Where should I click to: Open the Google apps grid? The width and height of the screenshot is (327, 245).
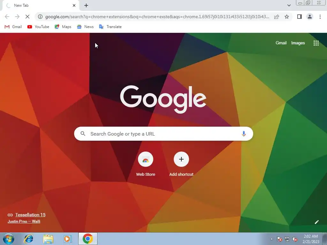(316, 43)
